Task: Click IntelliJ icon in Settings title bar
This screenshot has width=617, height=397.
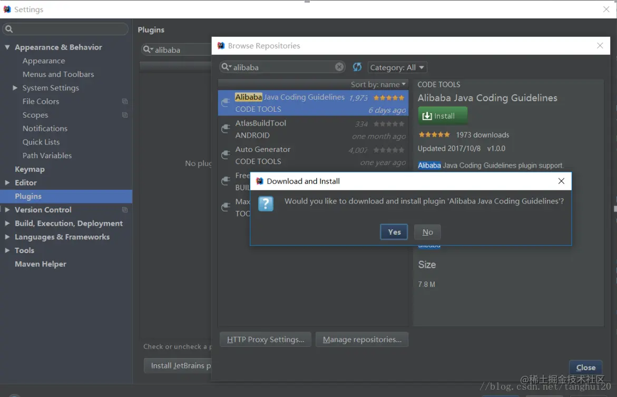Action: 7,9
